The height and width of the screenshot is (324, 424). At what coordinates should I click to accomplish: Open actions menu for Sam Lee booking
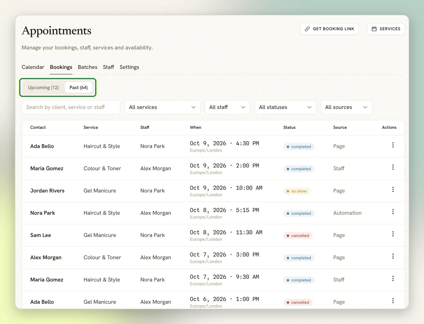tap(393, 234)
